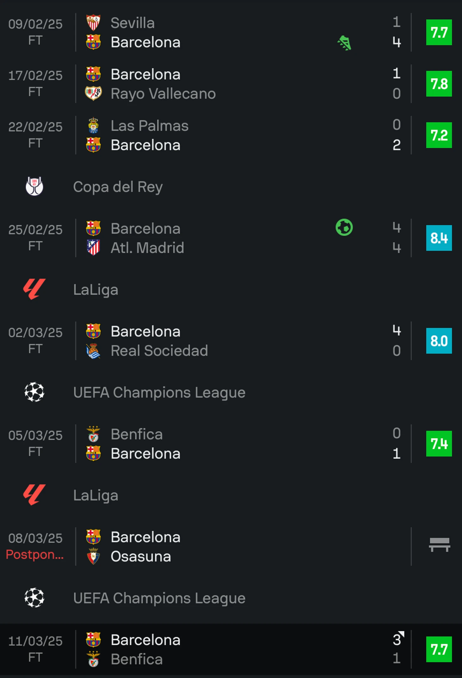
Task: Open the Copa del Rey competition header
Action: [118, 187]
